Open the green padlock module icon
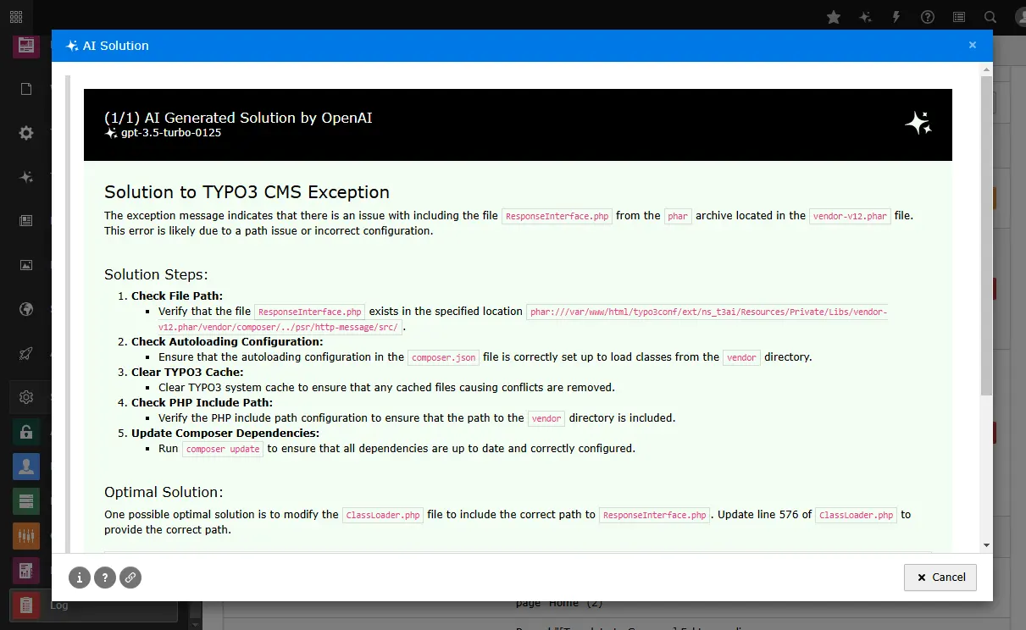The height and width of the screenshot is (630, 1026). pyautogui.click(x=26, y=432)
